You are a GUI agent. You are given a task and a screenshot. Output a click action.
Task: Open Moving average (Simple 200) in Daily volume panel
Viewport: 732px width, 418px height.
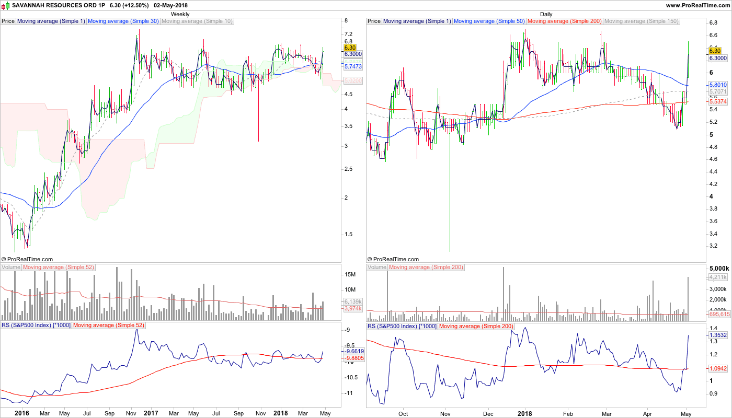(426, 268)
